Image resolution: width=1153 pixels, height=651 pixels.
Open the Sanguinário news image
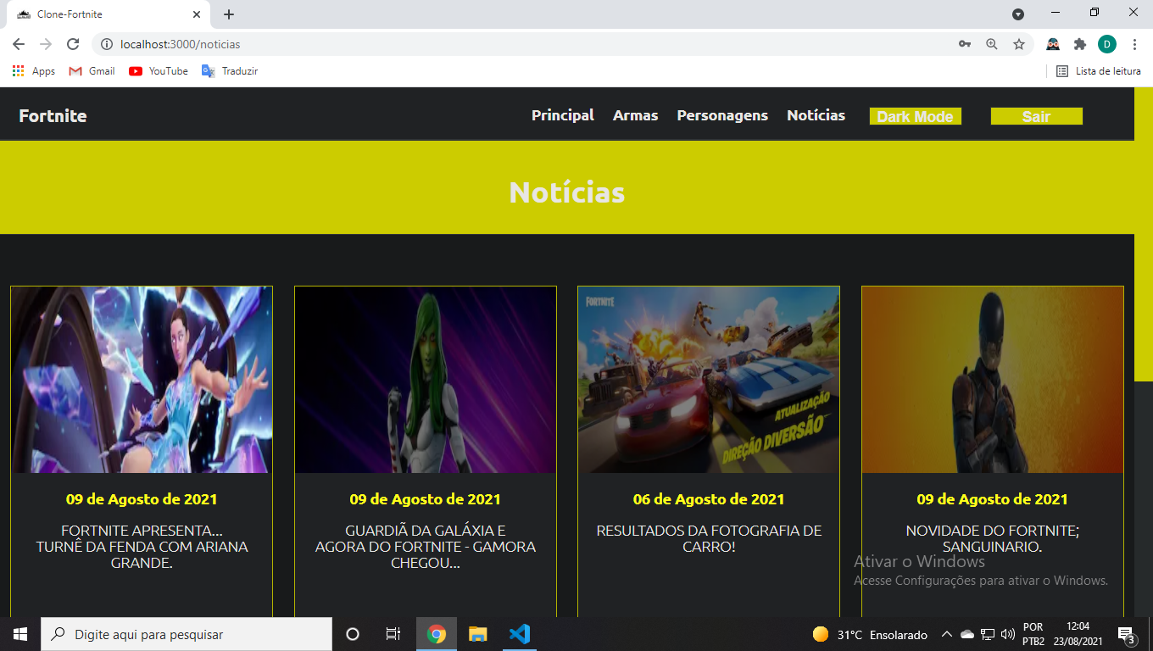[x=993, y=380]
